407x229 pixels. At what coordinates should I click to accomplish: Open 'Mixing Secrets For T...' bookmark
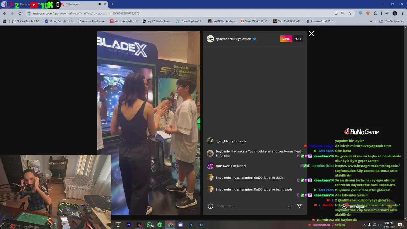point(59,21)
